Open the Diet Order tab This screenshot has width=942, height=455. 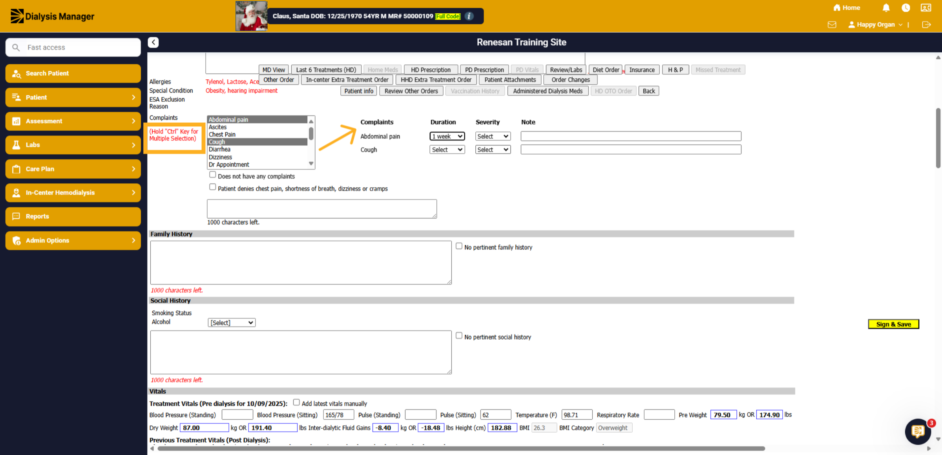606,70
